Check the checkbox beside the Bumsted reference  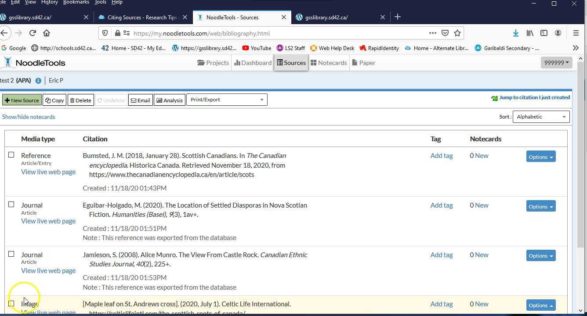tap(11, 154)
